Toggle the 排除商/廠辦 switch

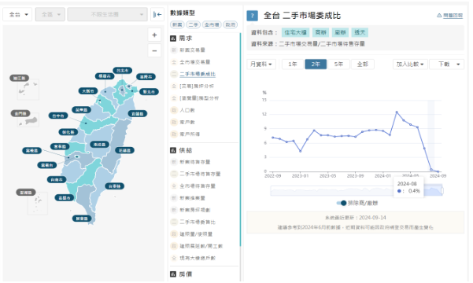coord(342,203)
